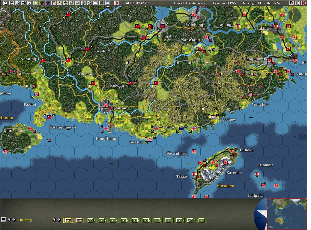Click the black and white flag icon
311x230 pixels.
click(3, 219)
